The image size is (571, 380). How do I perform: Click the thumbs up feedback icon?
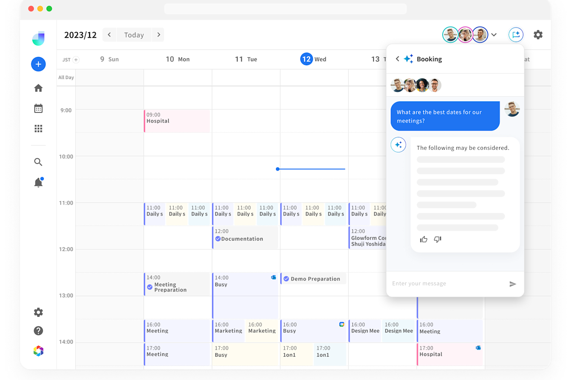[x=424, y=239]
